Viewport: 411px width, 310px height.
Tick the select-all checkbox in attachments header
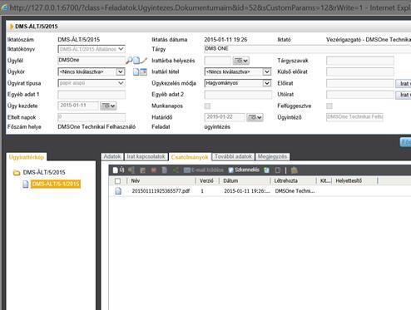click(x=117, y=181)
